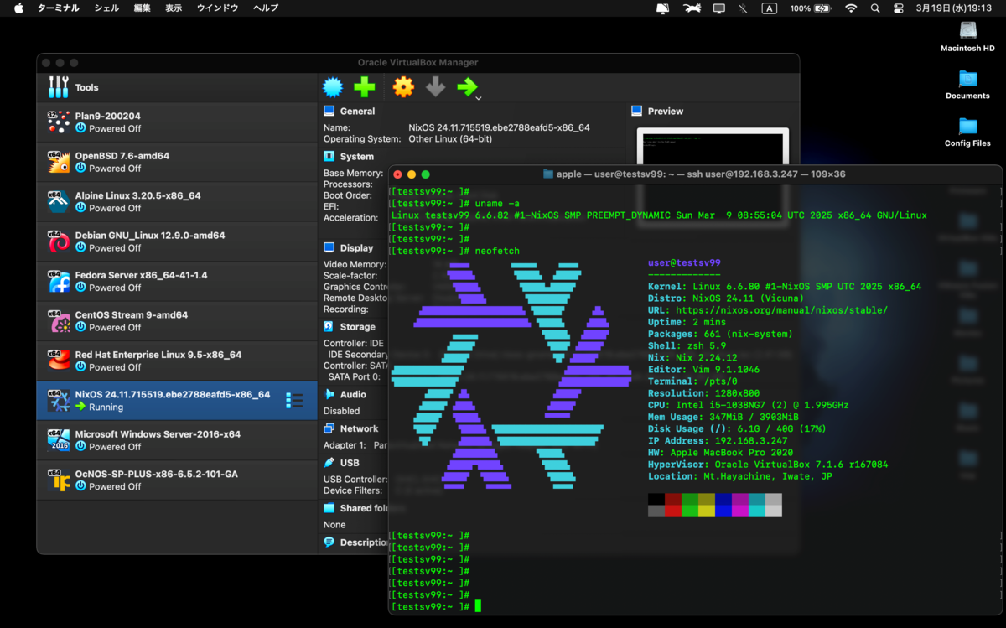Click the 'neofetch' command line in Terminal
The image size is (1006, 628).
[496, 251]
